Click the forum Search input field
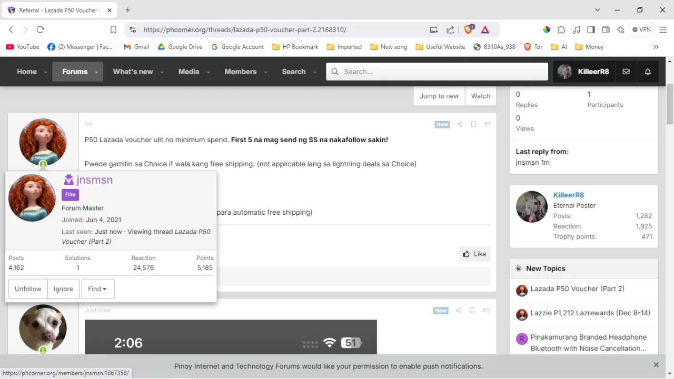This screenshot has width=674, height=379. tap(437, 72)
